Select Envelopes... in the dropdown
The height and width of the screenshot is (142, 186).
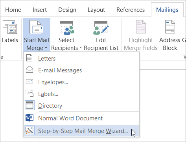click(x=81, y=82)
